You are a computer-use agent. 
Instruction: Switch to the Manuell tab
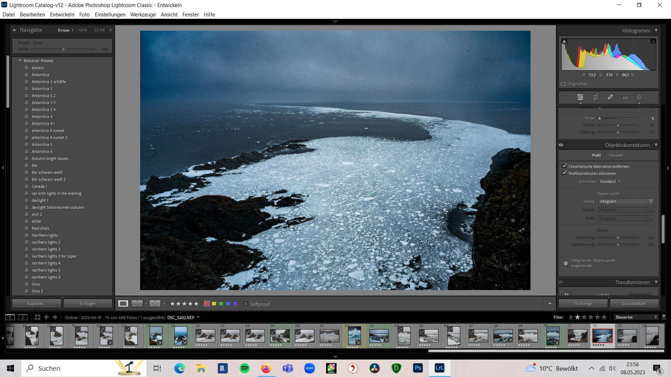[616, 155]
